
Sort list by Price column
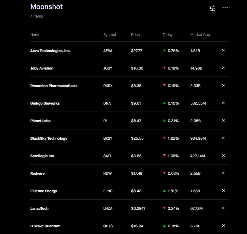pos(135,35)
